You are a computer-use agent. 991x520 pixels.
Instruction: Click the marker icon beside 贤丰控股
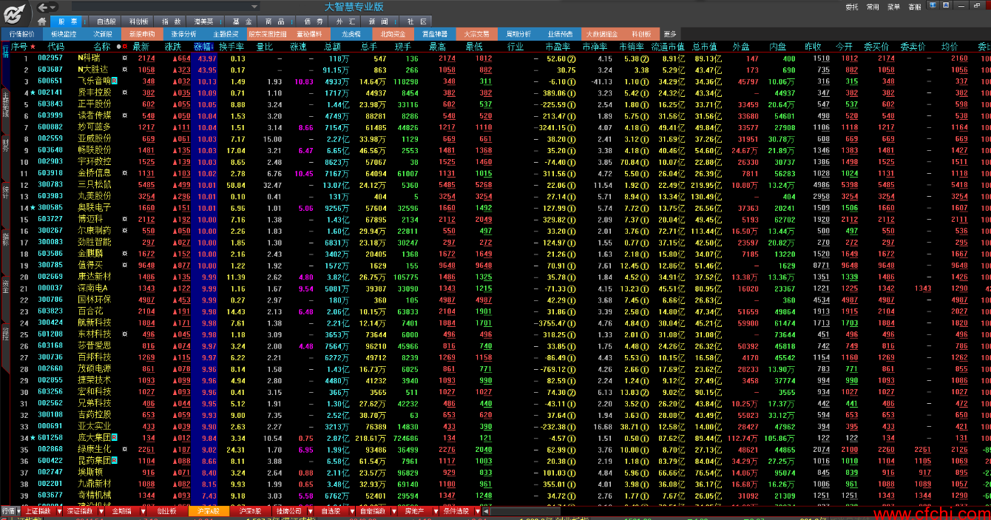124,92
